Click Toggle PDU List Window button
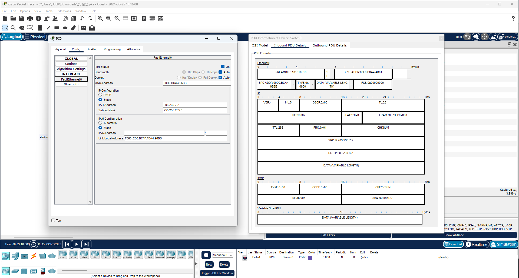This screenshot has width=519, height=278. pos(217,273)
